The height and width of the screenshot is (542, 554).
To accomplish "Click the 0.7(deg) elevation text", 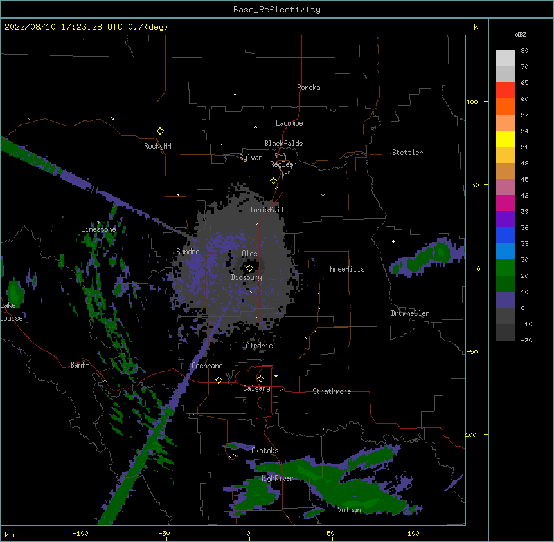I will point(148,27).
